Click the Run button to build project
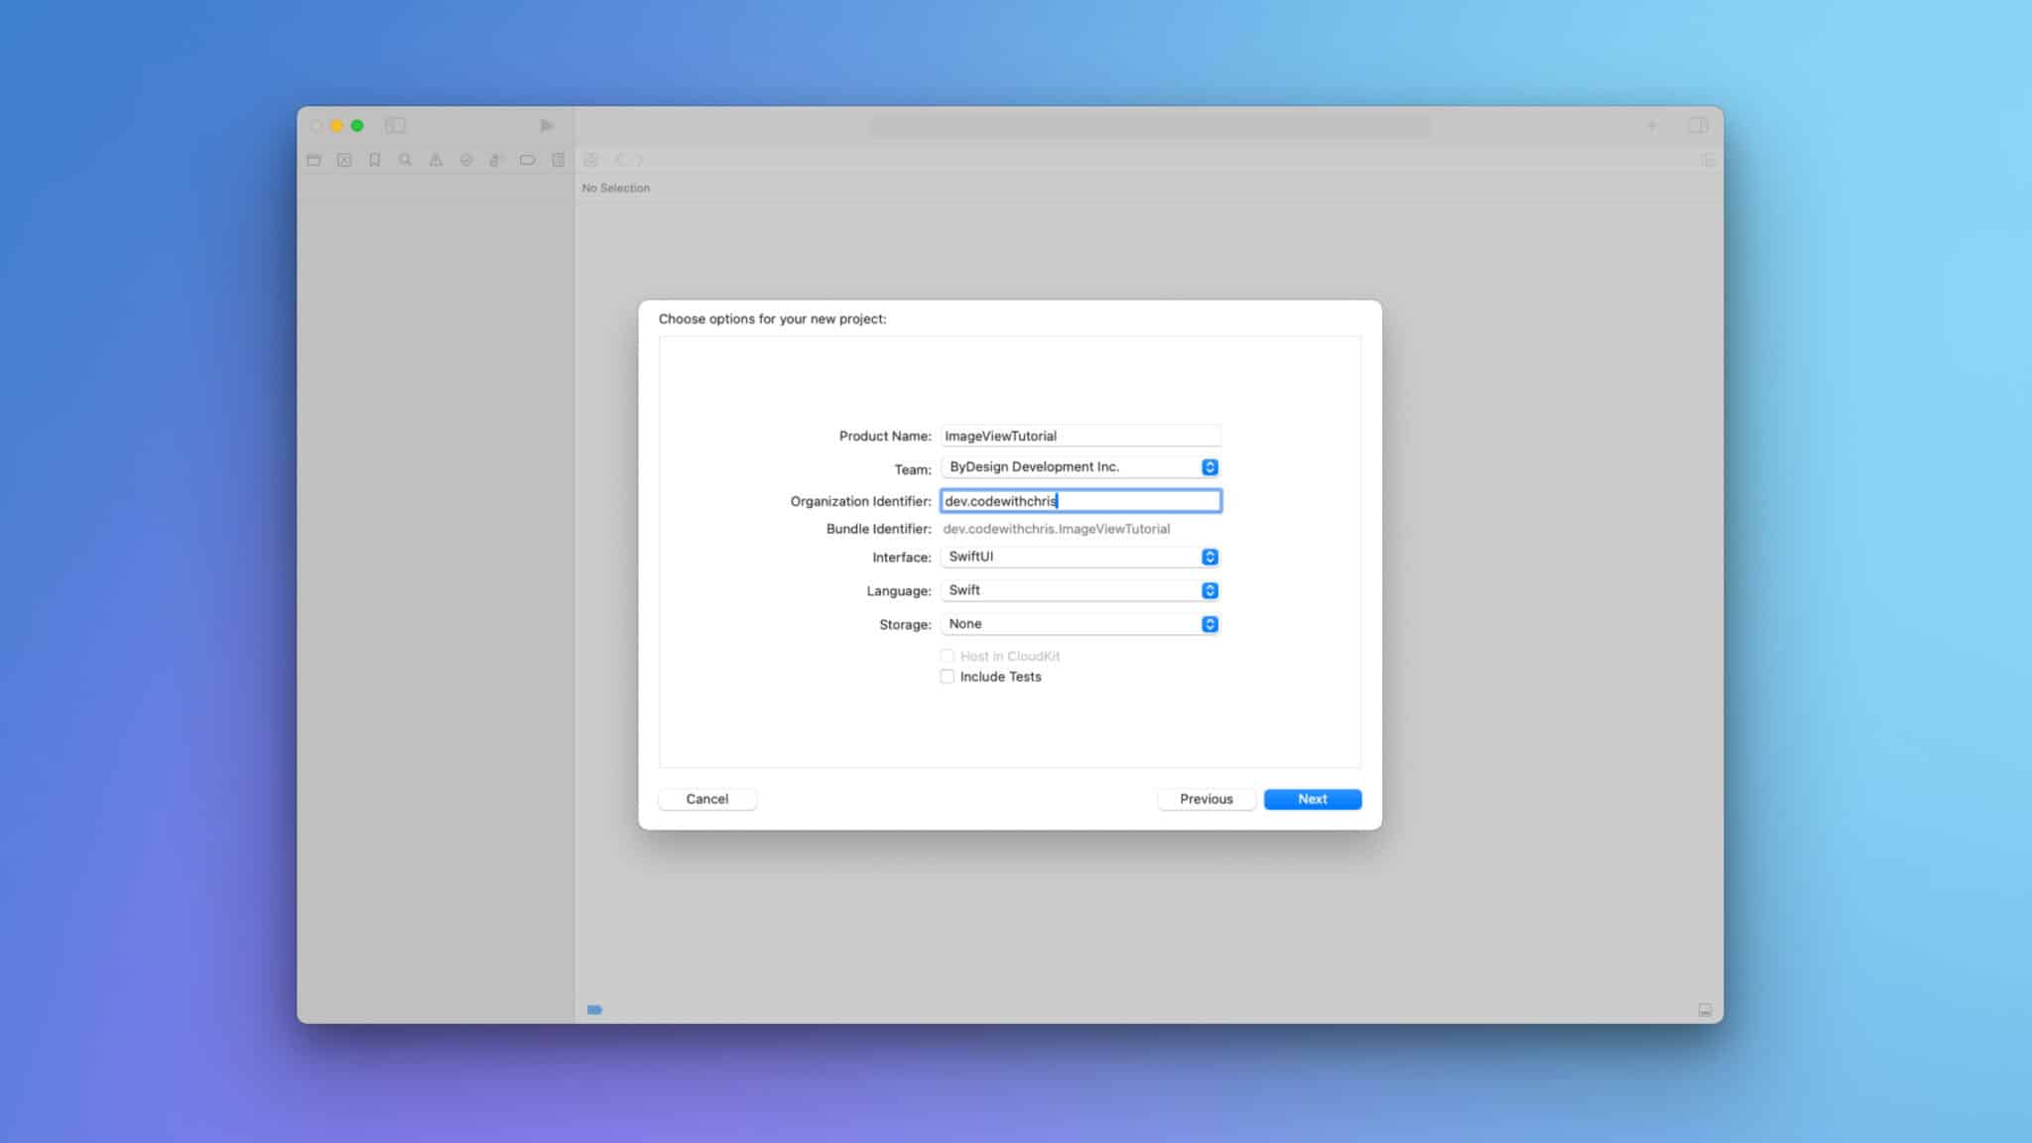 pos(546,126)
